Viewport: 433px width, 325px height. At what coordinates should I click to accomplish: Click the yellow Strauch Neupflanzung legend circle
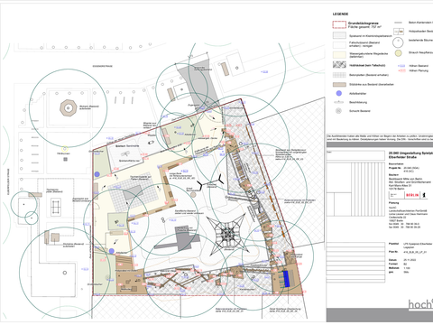tap(398, 53)
